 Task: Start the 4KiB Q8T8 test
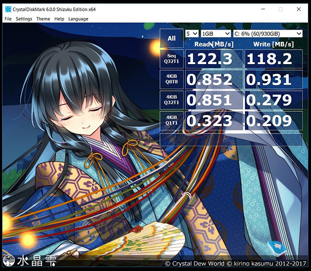(x=172, y=80)
